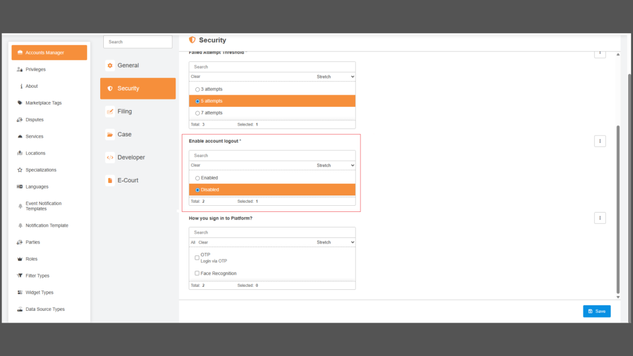Check the OTP sign-in checkbox
The width and height of the screenshot is (633, 356).
[x=197, y=258]
